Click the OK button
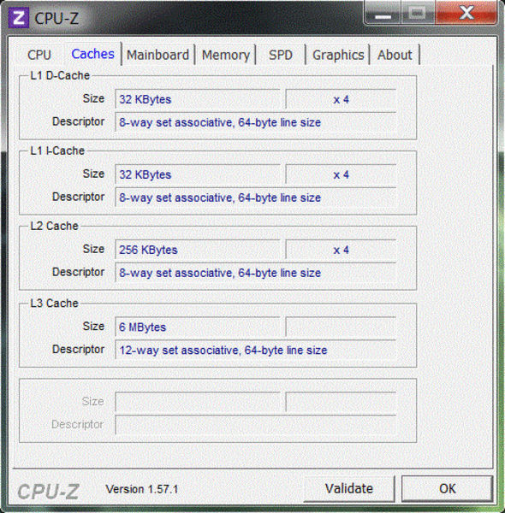This screenshot has width=505, height=513. coord(448,488)
